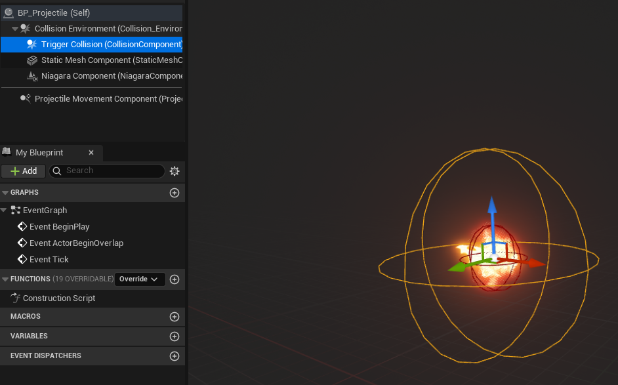Select Niagara Component row
Screen dimensions: 618x385
pos(91,75)
